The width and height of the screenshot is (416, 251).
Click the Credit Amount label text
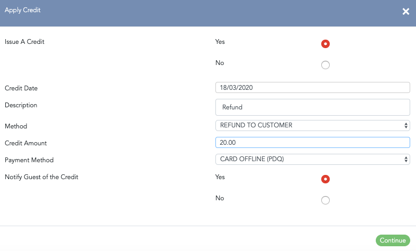pyautogui.click(x=26, y=143)
